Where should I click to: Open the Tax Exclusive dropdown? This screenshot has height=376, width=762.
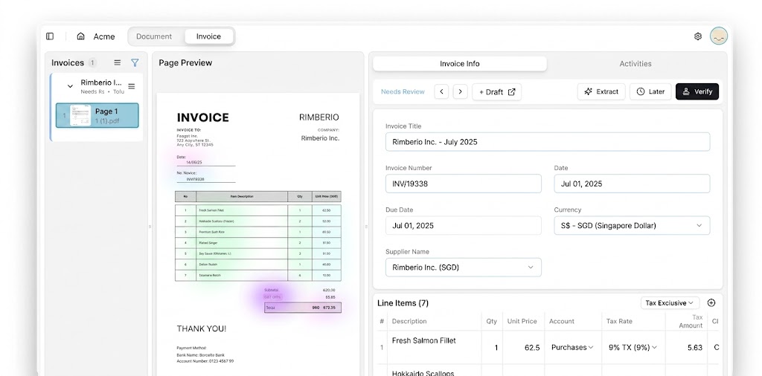pos(670,302)
